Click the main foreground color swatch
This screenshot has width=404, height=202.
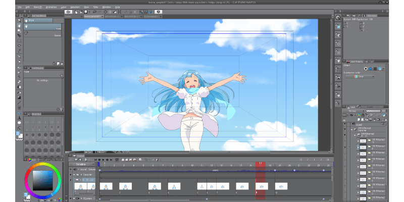click(18, 133)
